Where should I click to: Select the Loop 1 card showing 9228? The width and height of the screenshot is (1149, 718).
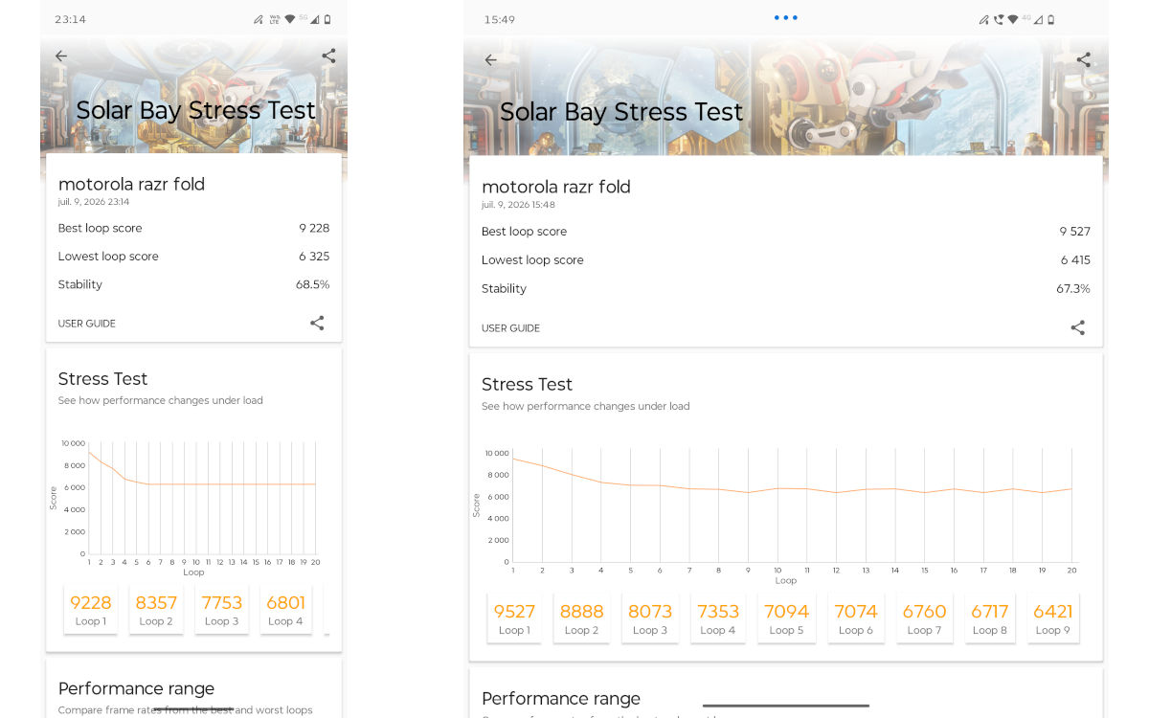click(91, 609)
